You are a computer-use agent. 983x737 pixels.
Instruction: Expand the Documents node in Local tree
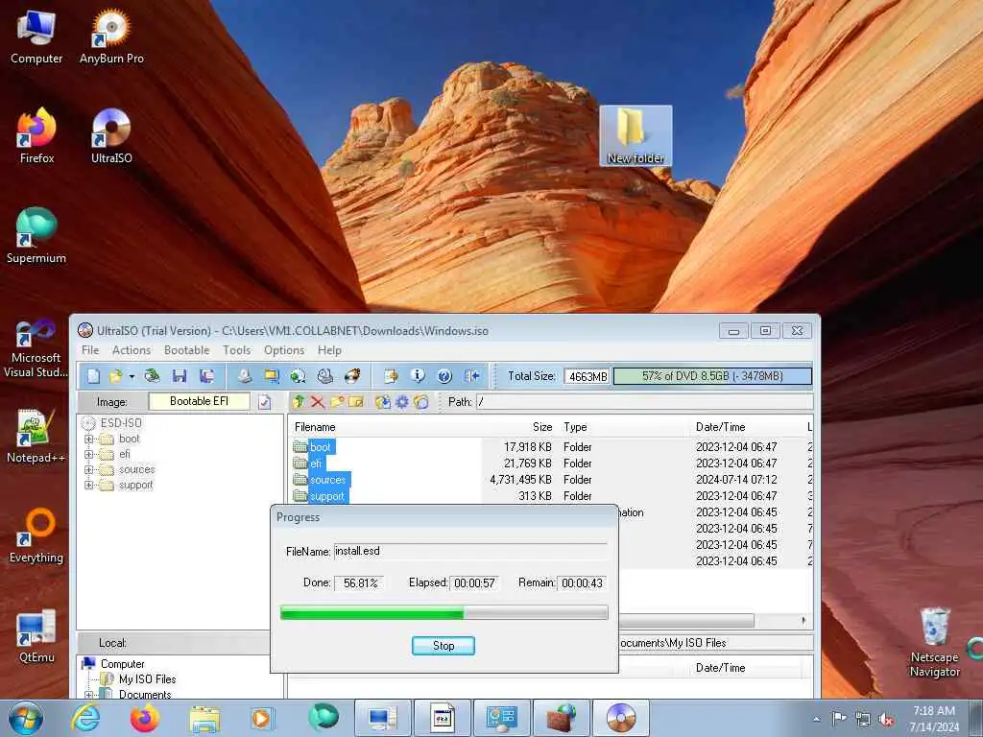(88, 695)
